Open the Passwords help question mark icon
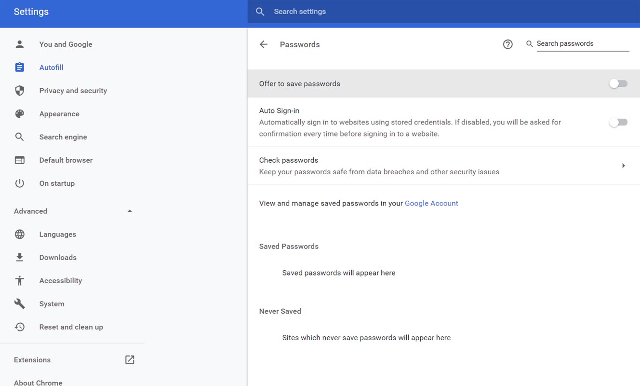 507,44
